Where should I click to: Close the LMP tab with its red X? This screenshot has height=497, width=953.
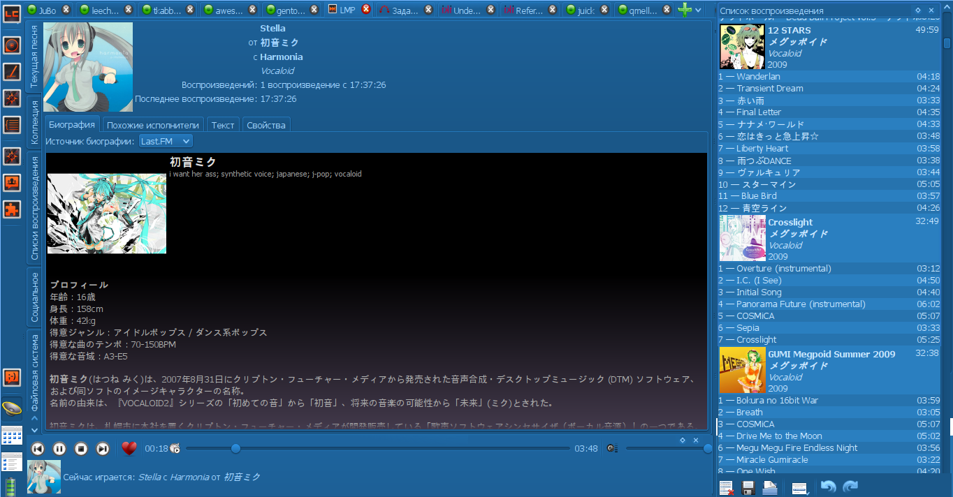click(x=366, y=10)
